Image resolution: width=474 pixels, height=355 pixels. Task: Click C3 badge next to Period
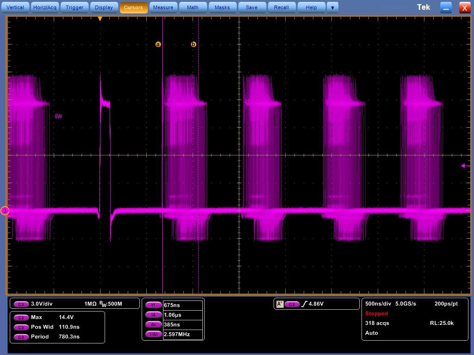(21, 337)
